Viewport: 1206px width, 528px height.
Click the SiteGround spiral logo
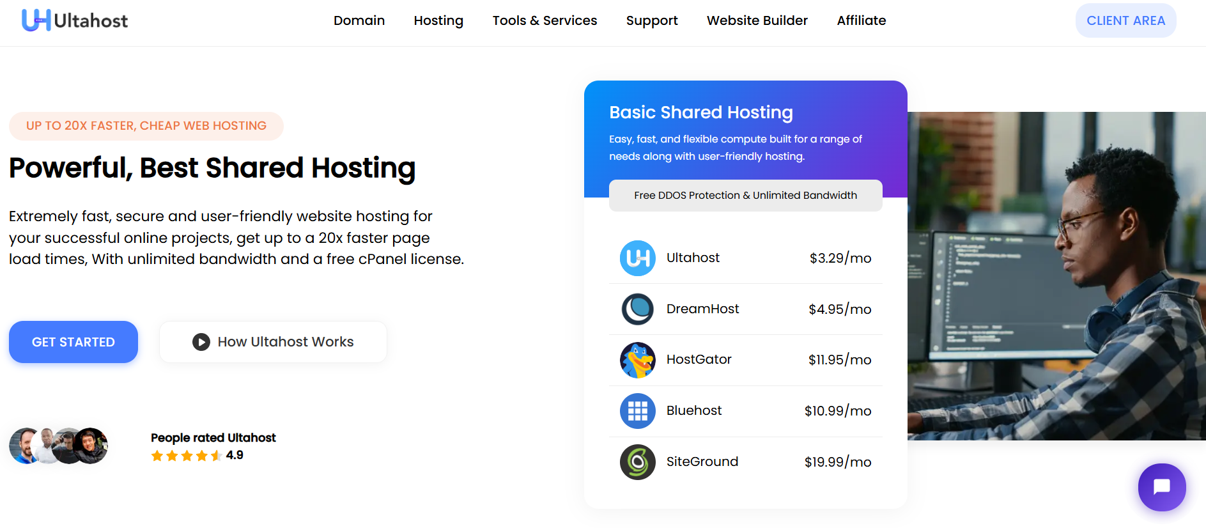[x=638, y=462]
